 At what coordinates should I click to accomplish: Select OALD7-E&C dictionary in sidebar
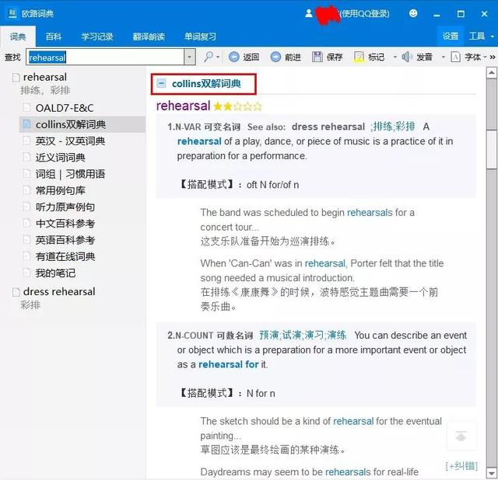(x=65, y=108)
